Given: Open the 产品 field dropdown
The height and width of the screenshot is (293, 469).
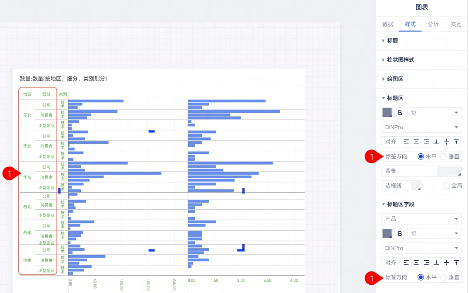Looking at the screenshot, I should [421, 219].
